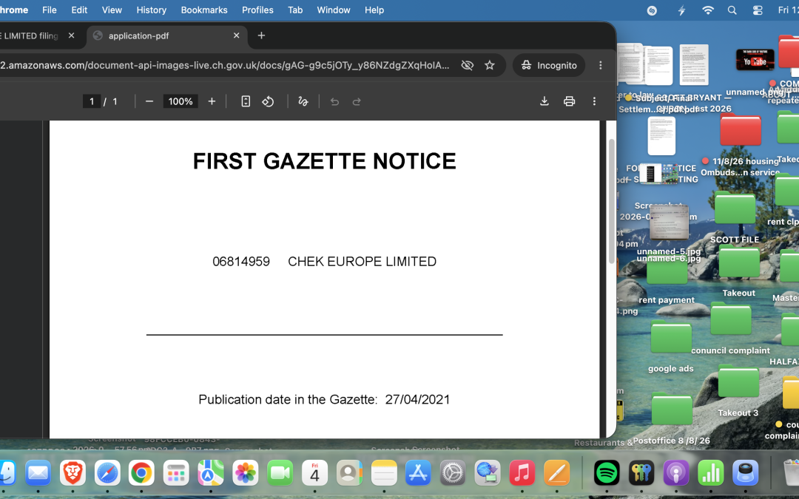The width and height of the screenshot is (799, 499).
Task: Open the File menu
Action: point(50,10)
